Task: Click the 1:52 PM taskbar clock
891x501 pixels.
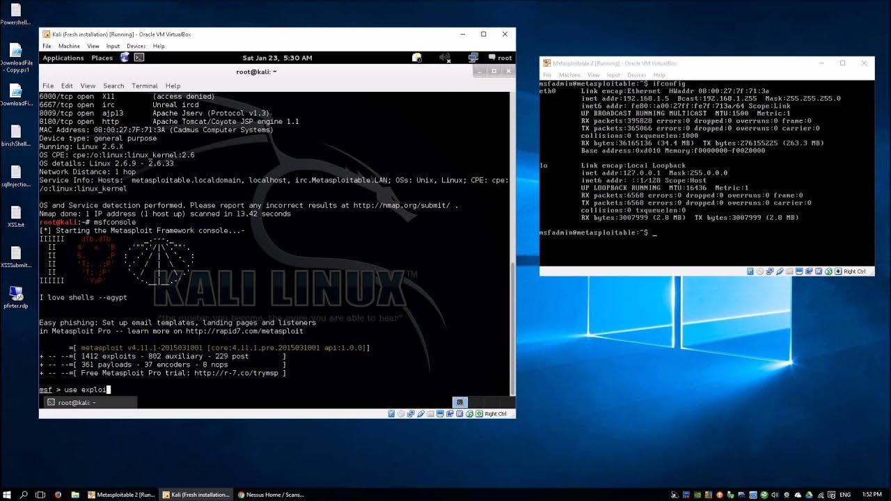Action: tap(872, 495)
